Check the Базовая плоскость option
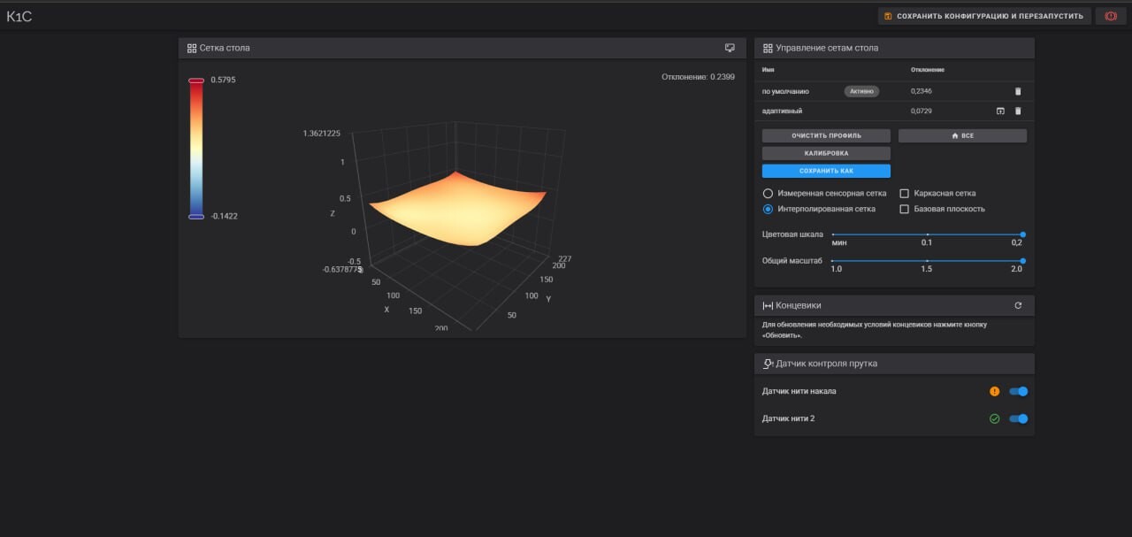The height and width of the screenshot is (537, 1132). pos(904,209)
